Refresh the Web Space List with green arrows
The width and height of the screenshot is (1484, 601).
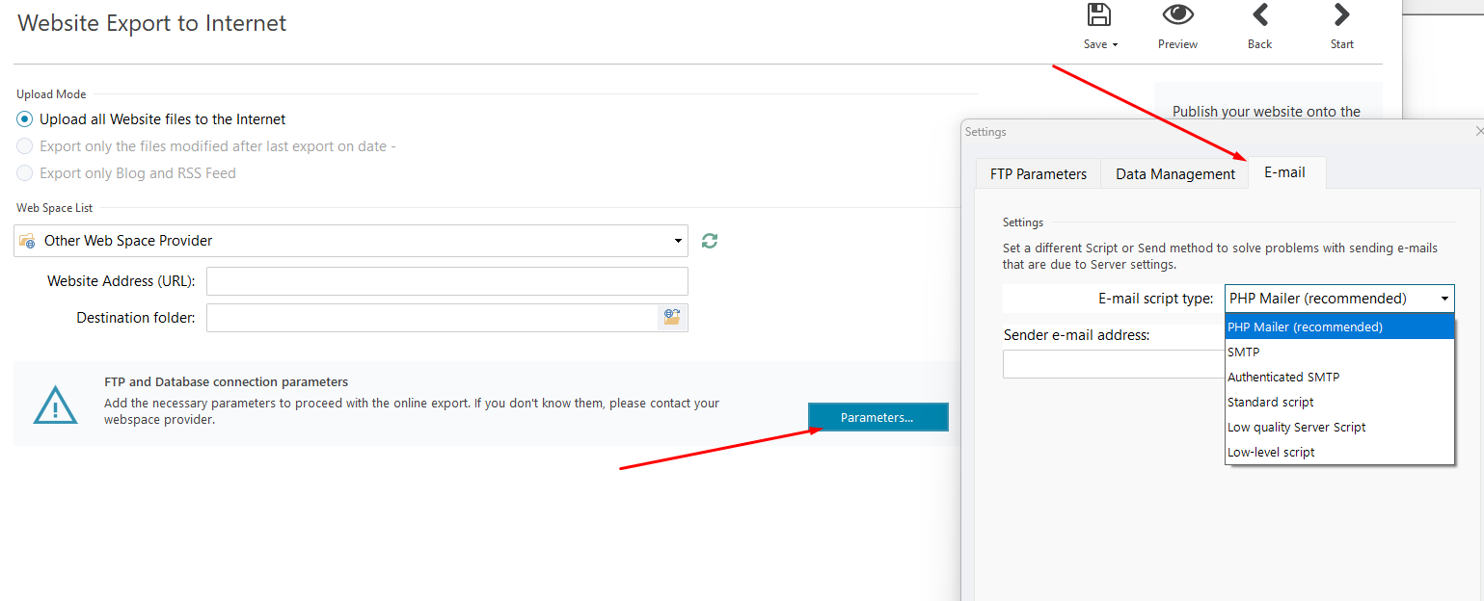(x=710, y=241)
